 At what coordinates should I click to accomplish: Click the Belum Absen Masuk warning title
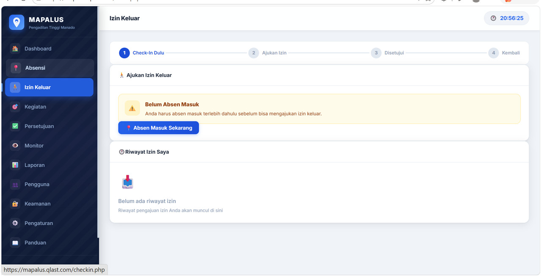tap(172, 105)
